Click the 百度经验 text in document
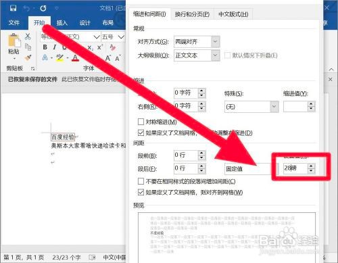 (x=63, y=137)
